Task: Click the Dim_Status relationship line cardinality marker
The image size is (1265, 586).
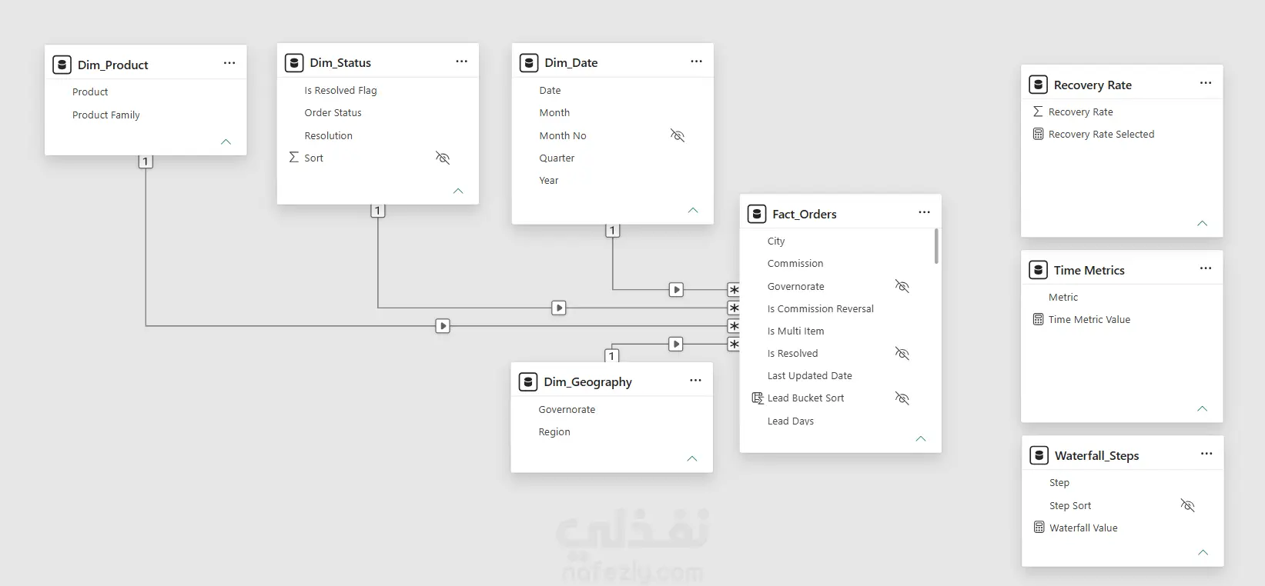Action: (x=377, y=211)
